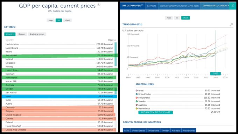Filter list by Country
Screen dimensions: 238x134
[10, 34]
